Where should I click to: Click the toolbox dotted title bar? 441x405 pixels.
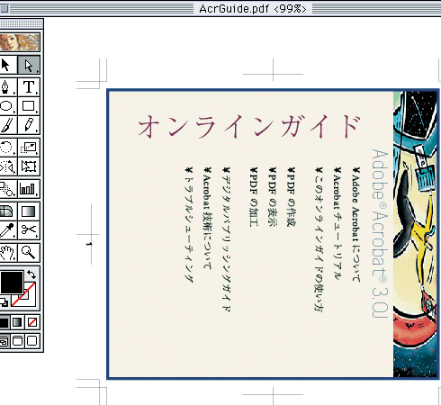21,23
